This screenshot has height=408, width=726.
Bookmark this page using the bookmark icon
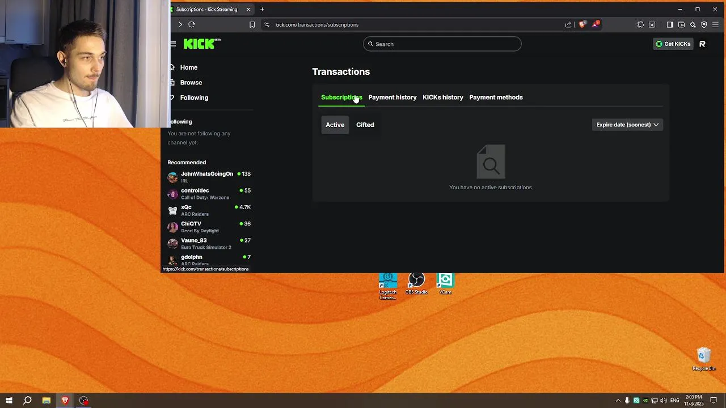(252, 24)
